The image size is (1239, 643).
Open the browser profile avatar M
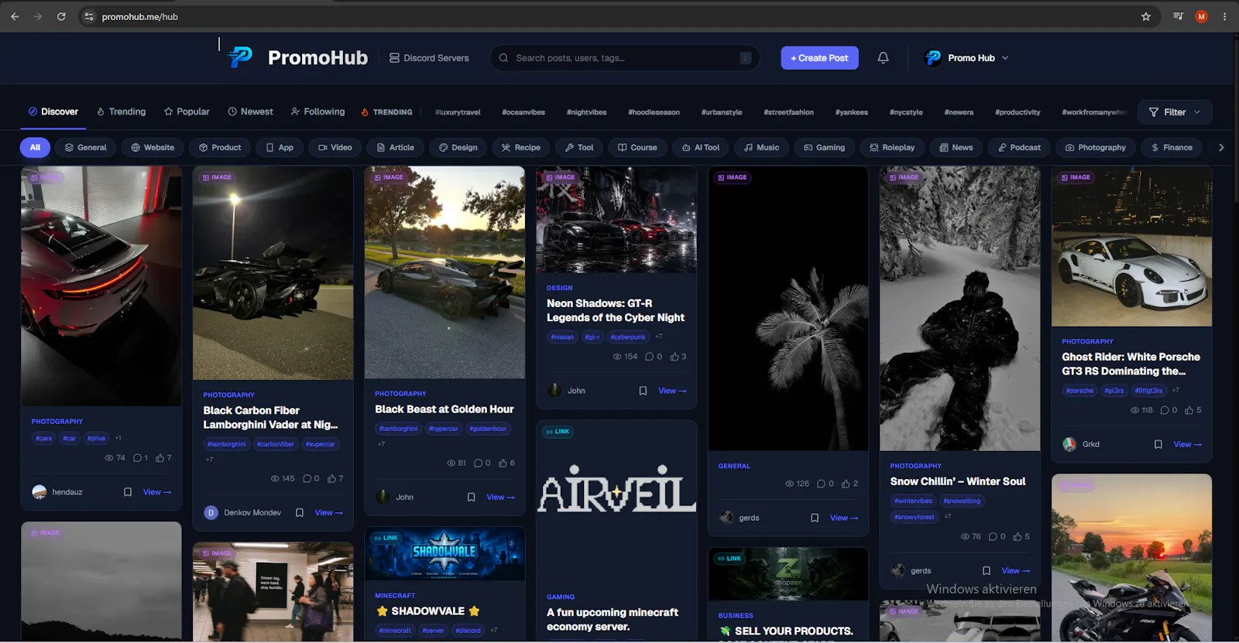tap(1201, 16)
